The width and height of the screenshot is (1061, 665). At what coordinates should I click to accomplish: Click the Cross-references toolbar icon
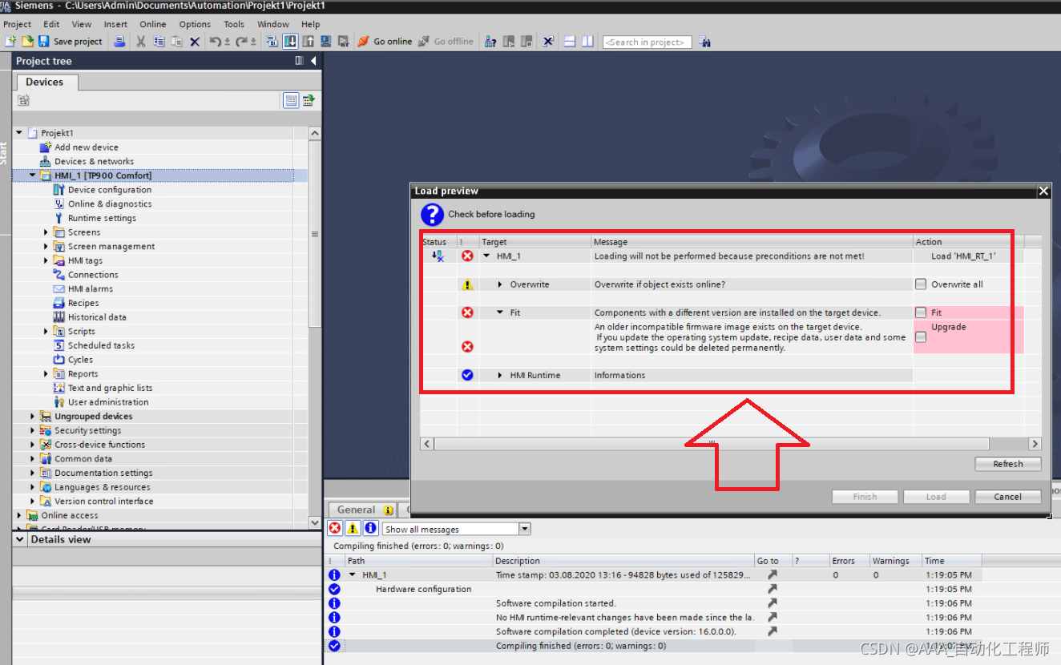(x=548, y=42)
